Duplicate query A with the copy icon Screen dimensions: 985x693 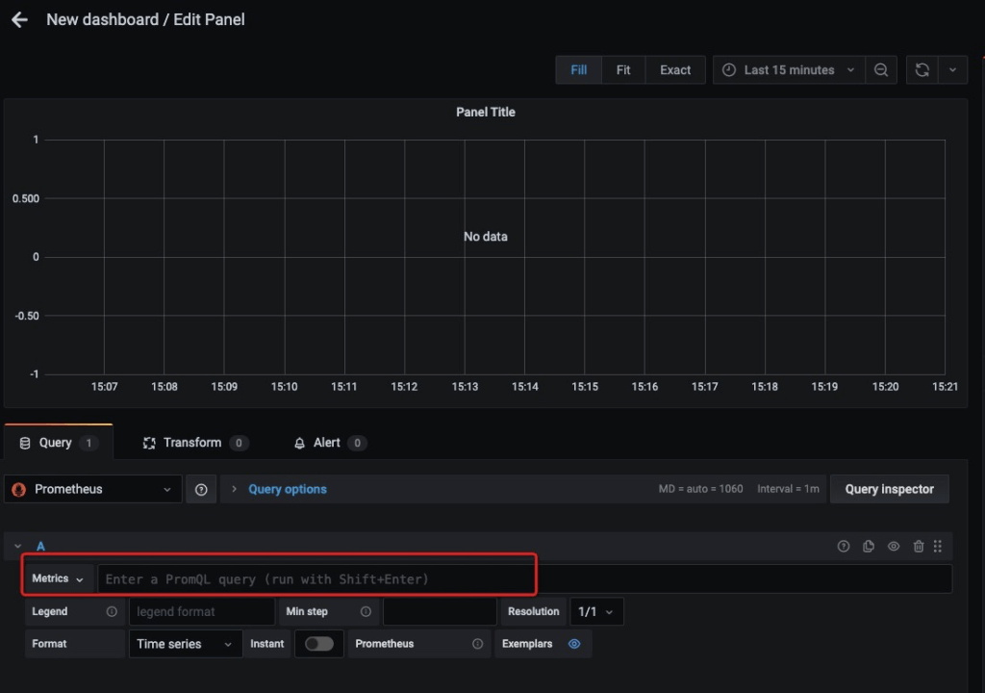tap(869, 546)
